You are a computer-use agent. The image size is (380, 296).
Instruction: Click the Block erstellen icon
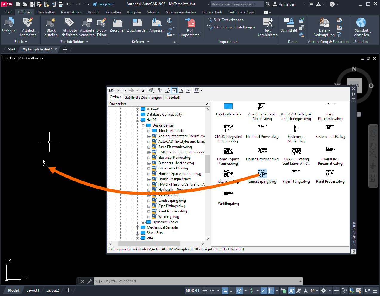51,22
